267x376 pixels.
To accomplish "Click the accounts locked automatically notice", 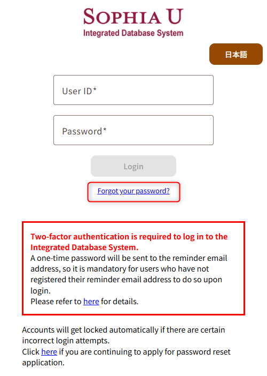I will [123, 335].
